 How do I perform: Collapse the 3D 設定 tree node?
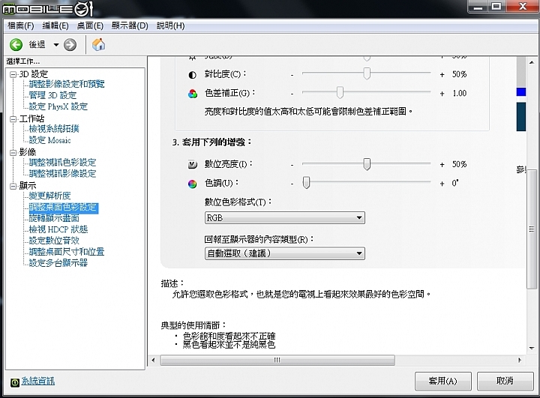13,74
